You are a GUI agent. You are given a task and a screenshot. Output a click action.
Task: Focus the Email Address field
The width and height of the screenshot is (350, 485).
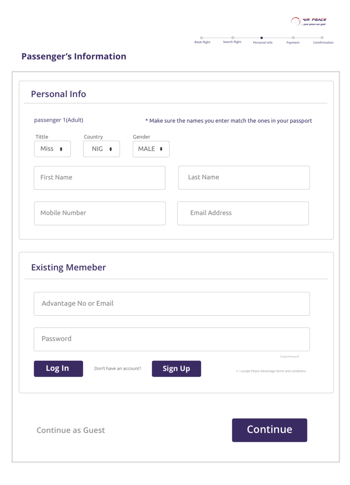click(243, 213)
